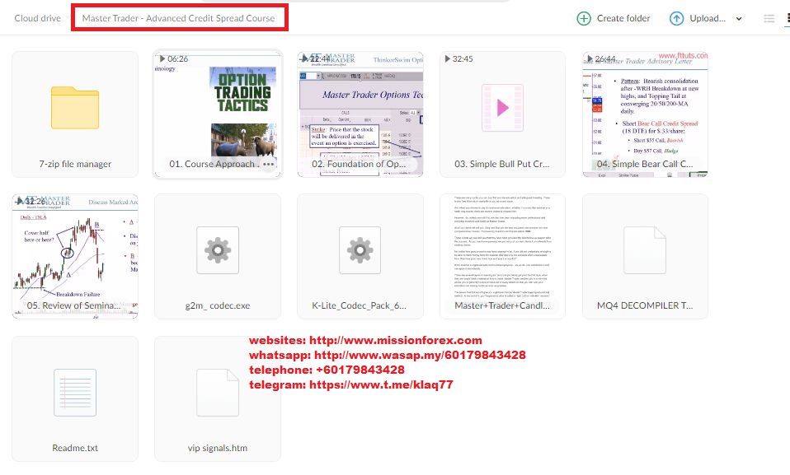Click the Create folder label
The width and height of the screenshot is (790, 475).
(x=623, y=18)
